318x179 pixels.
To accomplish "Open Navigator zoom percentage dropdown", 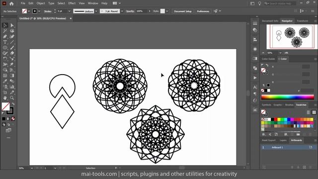I will 280,53.
